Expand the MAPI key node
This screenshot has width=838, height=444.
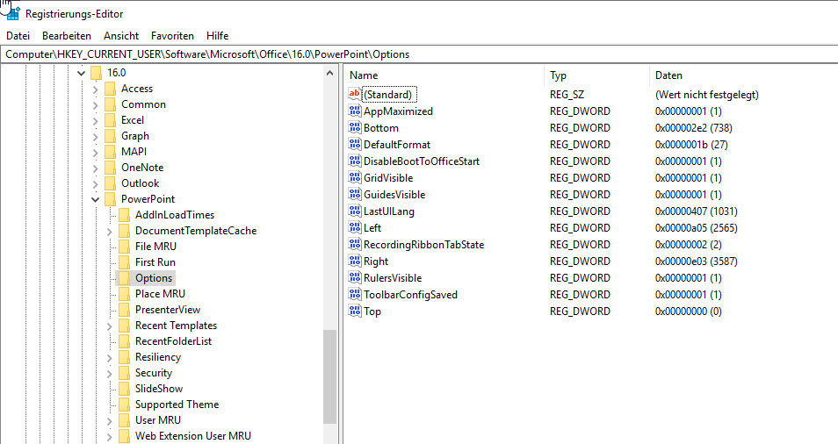point(95,152)
